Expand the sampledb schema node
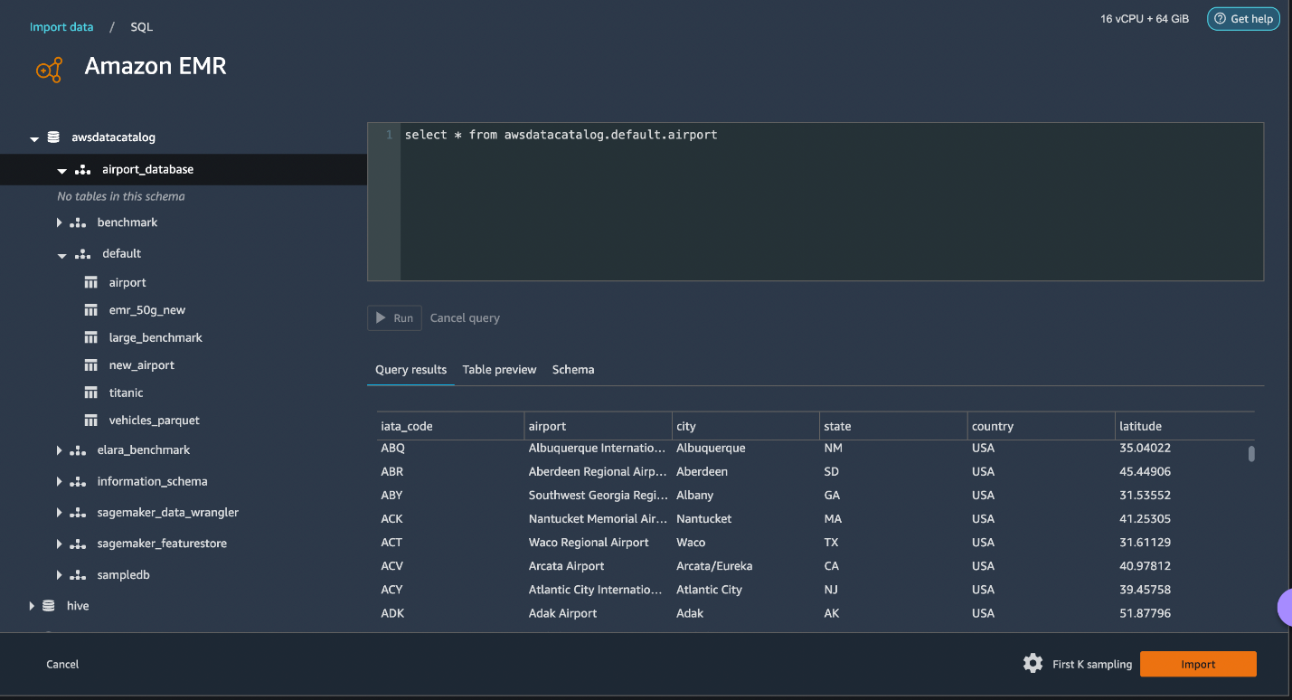This screenshot has height=700, width=1292. [59, 575]
